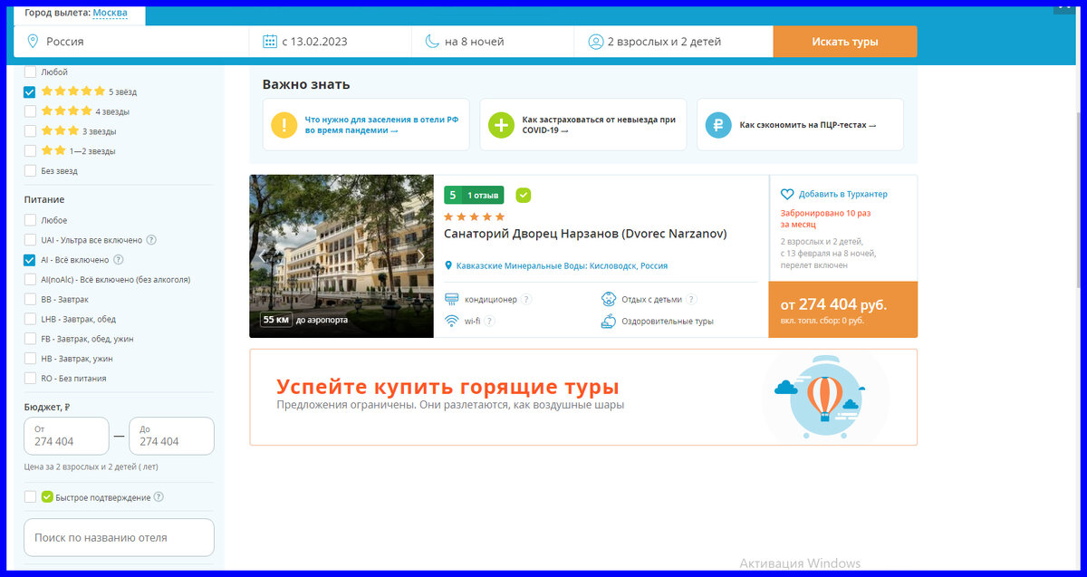
Task: Click the help icon next to wi-fi
Action: point(490,321)
